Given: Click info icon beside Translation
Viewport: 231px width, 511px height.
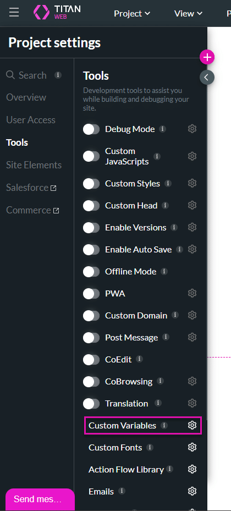Looking at the screenshot, I should (158, 403).
